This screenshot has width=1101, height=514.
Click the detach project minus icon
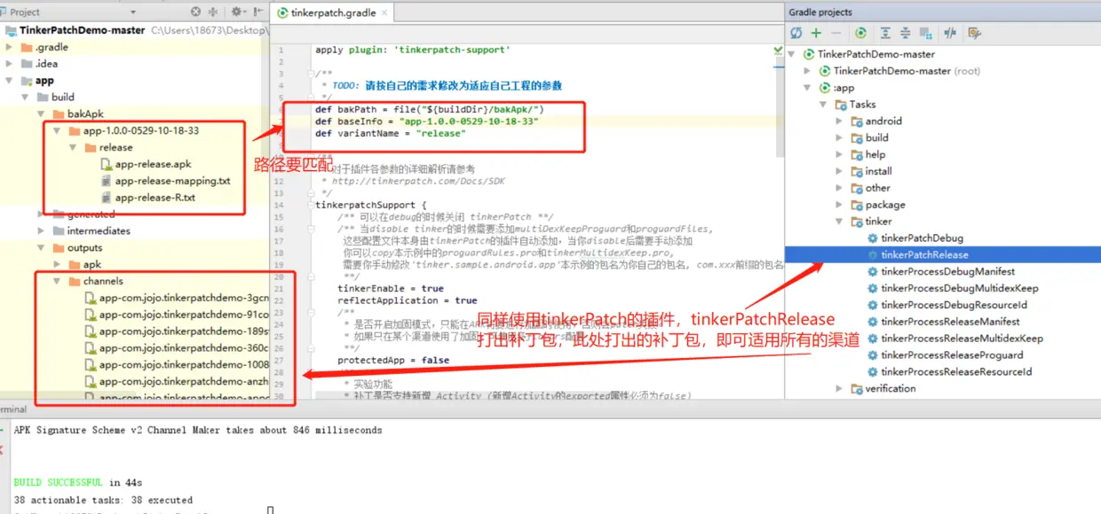(x=836, y=33)
